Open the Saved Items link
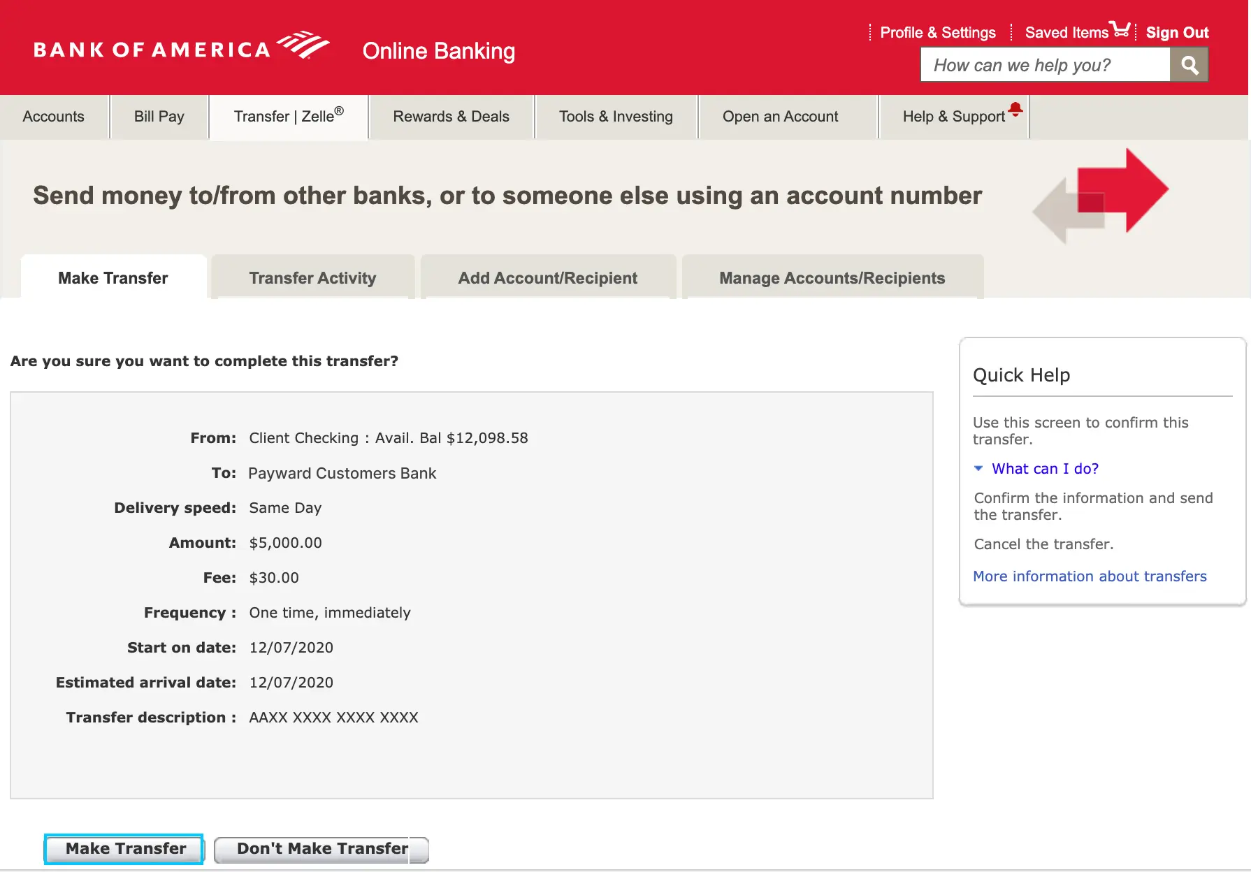Image resolution: width=1251 pixels, height=872 pixels. tap(1066, 32)
